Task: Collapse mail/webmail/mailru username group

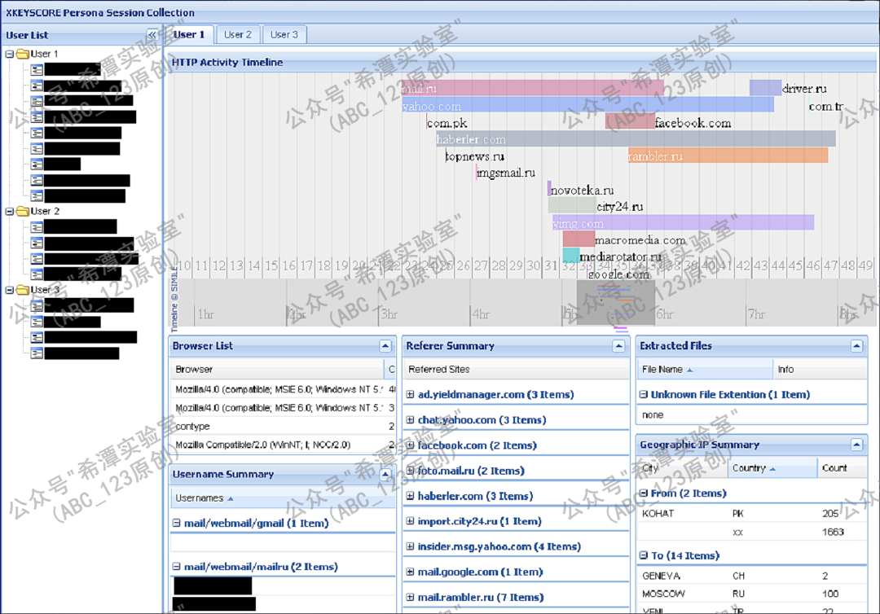Action: click(177, 567)
